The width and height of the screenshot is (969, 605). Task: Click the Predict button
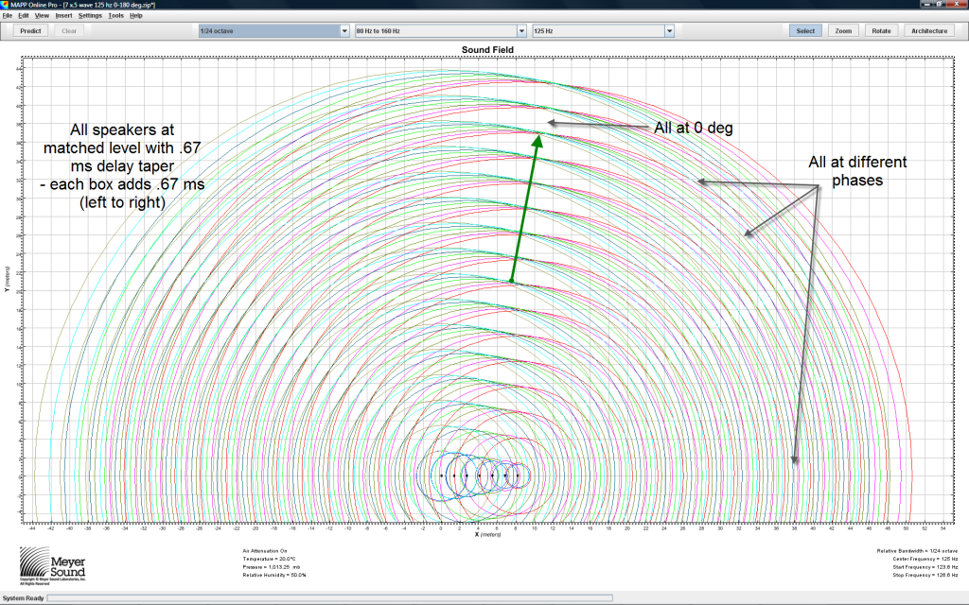(x=29, y=30)
